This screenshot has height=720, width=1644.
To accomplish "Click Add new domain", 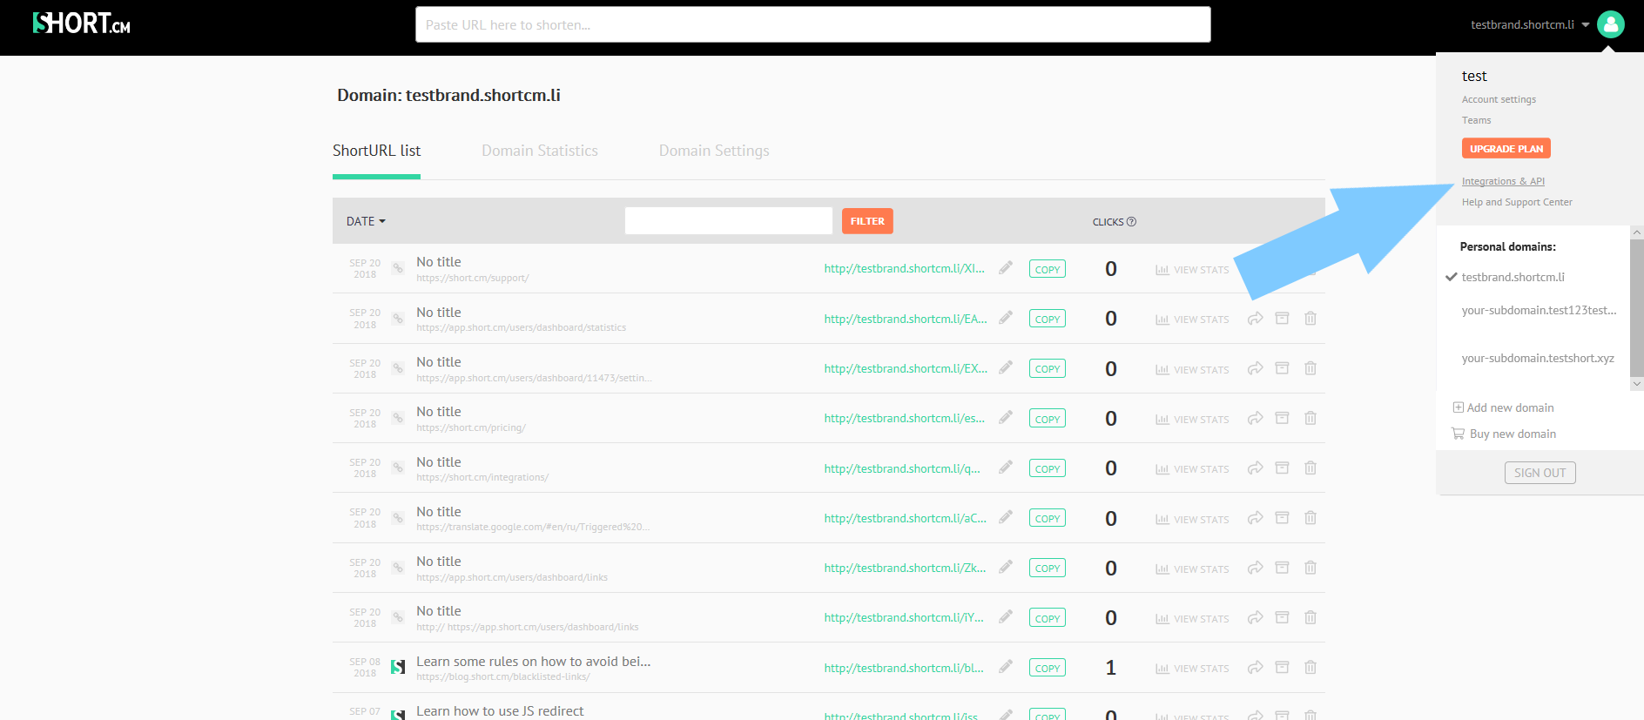I will (x=1503, y=407).
